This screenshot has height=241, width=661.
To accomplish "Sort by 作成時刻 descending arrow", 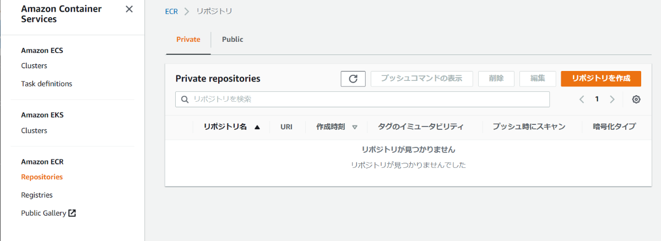I will [x=355, y=127].
